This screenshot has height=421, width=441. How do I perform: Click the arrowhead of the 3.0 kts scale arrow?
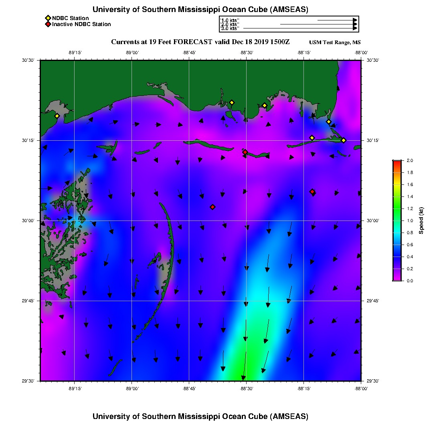coord(355,28)
